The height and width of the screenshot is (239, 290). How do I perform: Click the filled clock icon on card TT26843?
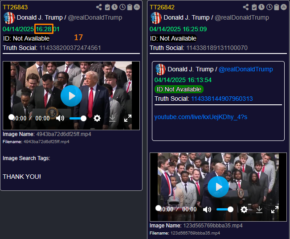point(114,7)
